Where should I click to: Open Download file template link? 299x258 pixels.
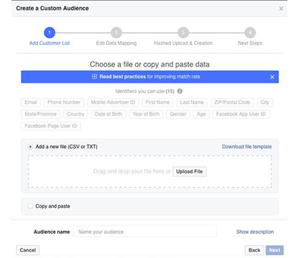click(x=247, y=147)
